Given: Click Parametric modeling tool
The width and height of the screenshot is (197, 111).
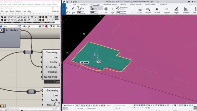Looking at the screenshot, I should click(x=121, y=12).
